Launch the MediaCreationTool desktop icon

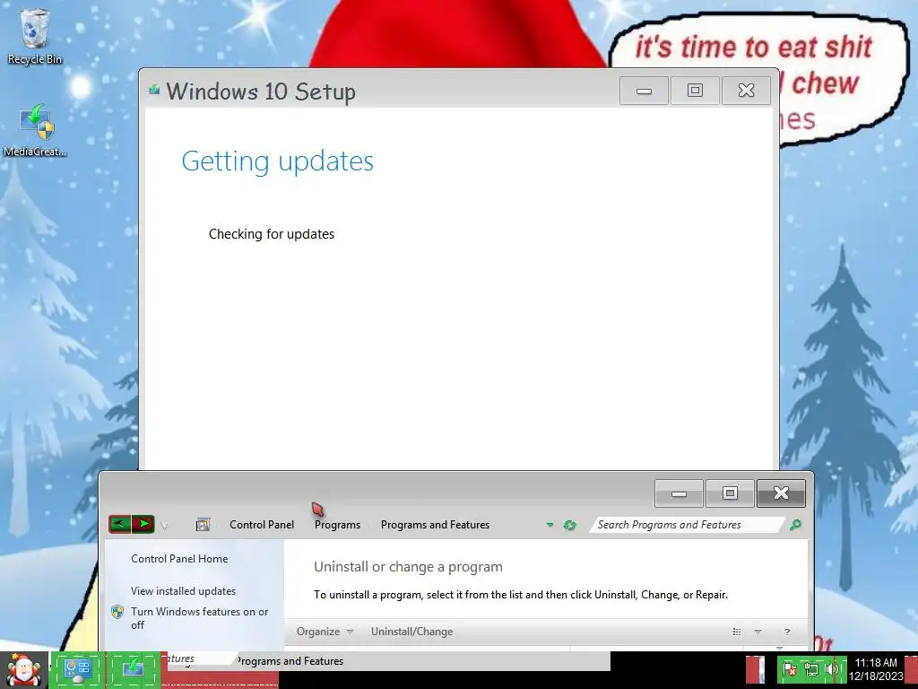click(x=35, y=130)
